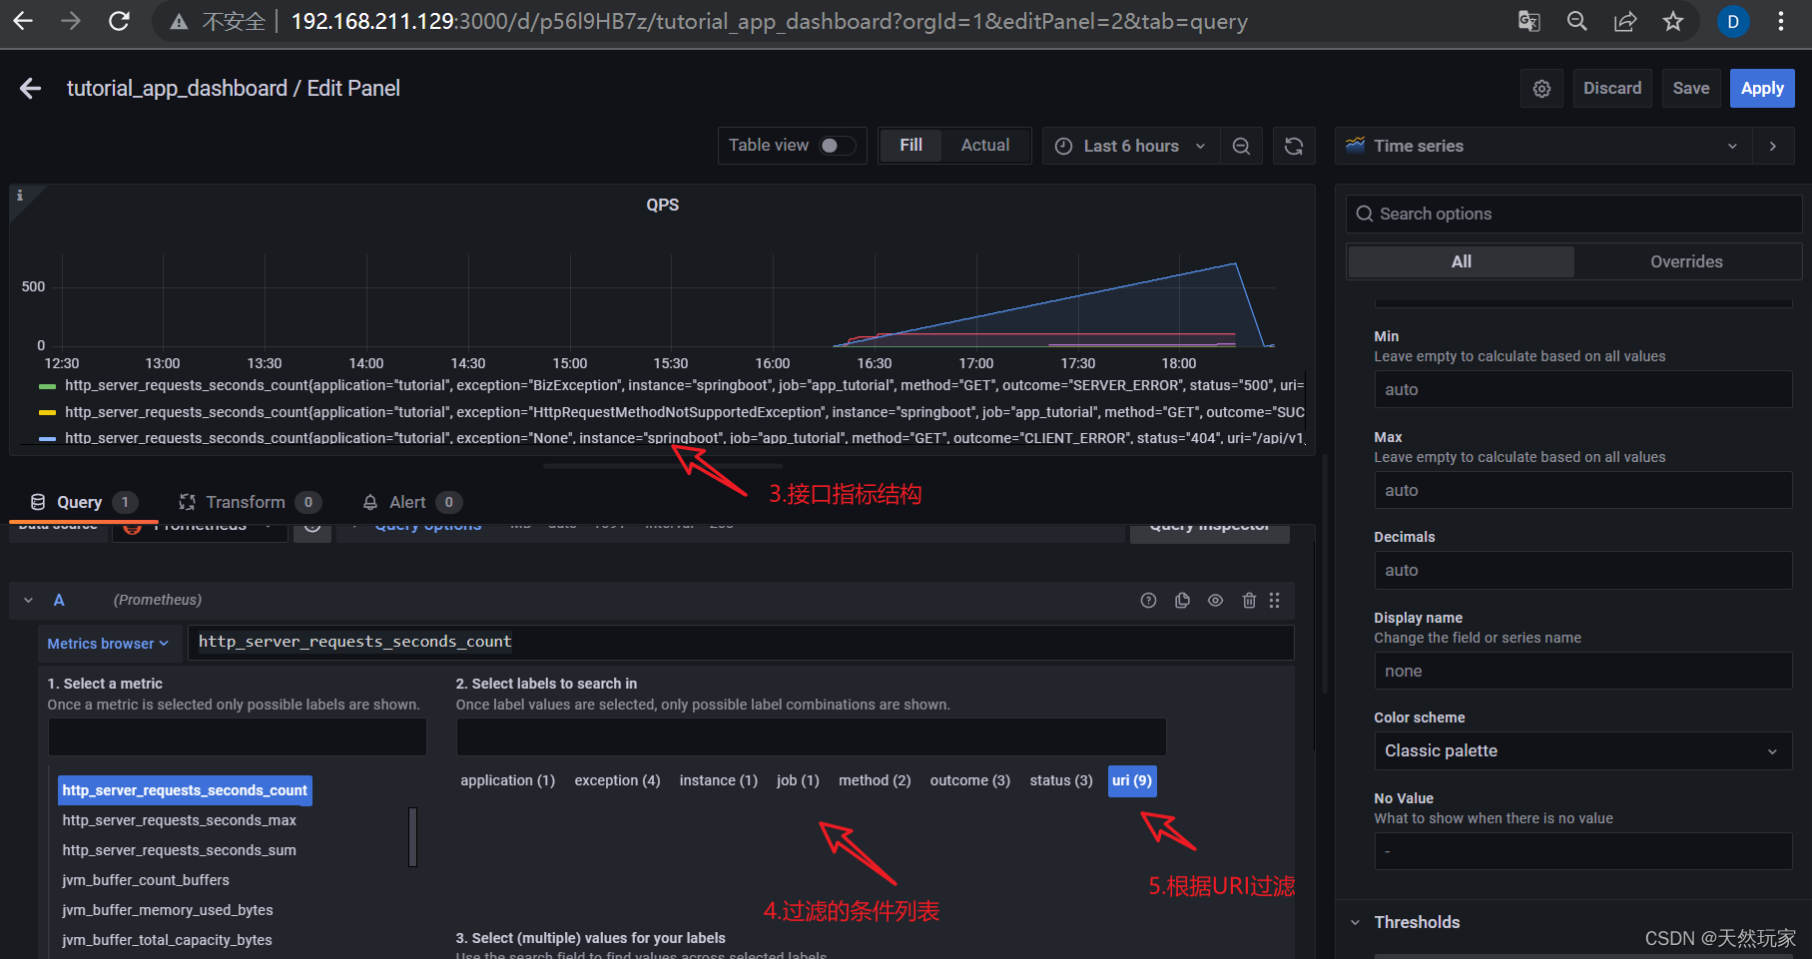Select jvm_buffer_count_buffers metric
The height and width of the screenshot is (959, 1812).
pos(146,880)
